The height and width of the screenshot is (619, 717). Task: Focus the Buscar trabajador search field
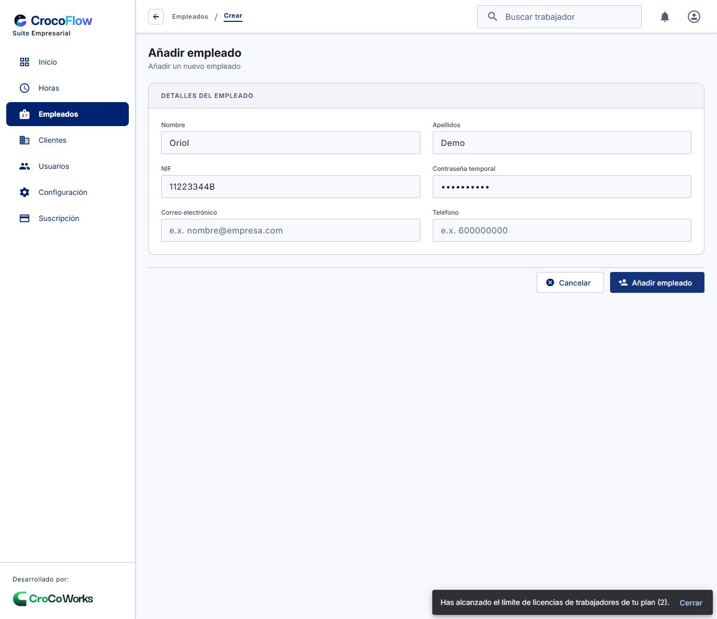[x=560, y=17]
